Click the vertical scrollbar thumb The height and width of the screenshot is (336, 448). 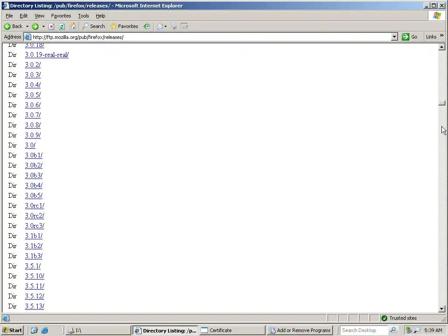(x=442, y=103)
